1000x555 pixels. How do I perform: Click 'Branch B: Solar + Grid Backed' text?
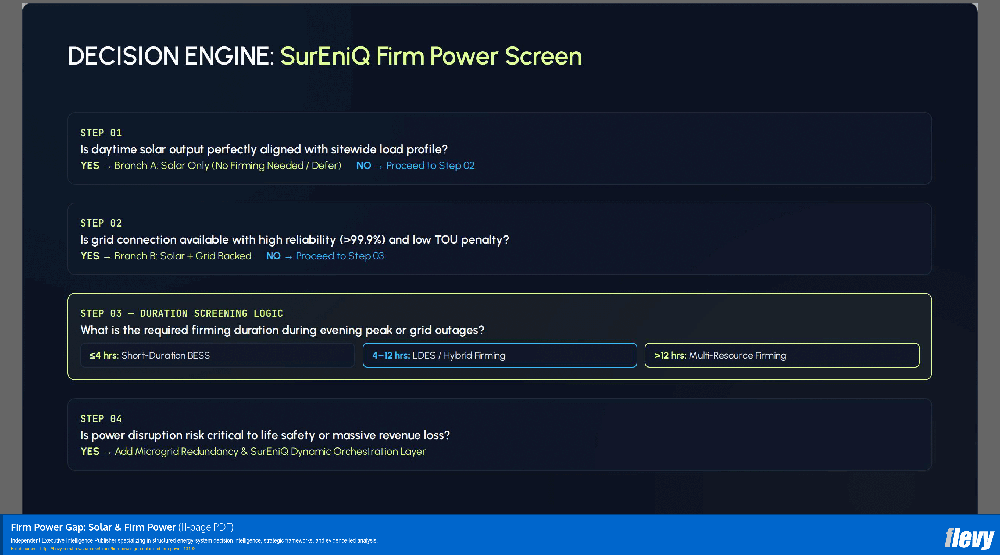tap(183, 256)
